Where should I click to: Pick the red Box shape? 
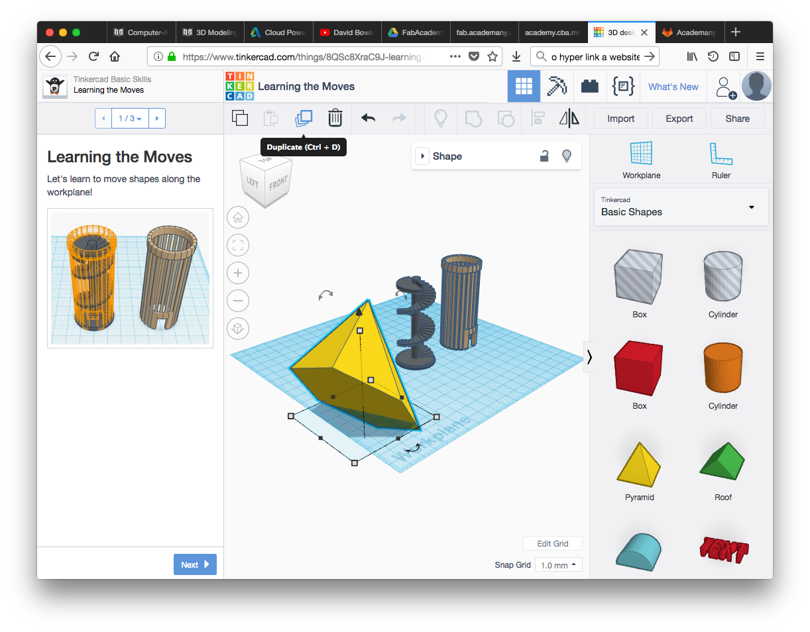tap(639, 370)
